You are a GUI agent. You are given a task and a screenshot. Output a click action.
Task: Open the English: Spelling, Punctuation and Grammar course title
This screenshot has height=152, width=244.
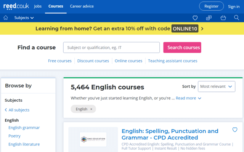pos(170,134)
